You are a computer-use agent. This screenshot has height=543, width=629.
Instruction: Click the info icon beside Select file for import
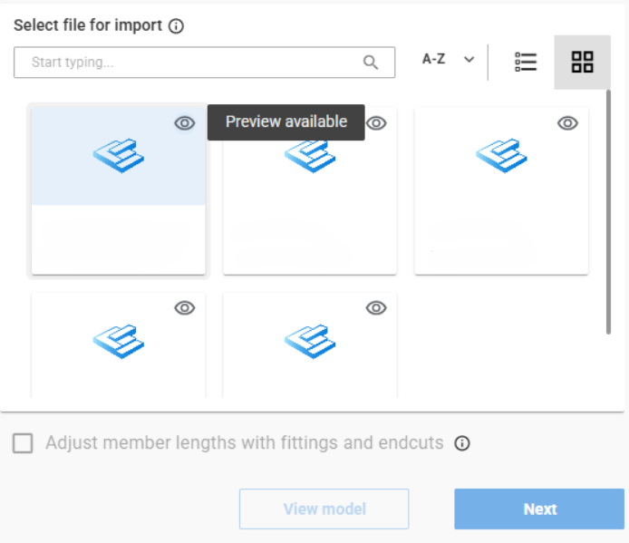[x=177, y=26]
